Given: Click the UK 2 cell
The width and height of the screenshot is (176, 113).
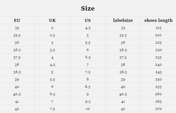Looking at the screenshot, I should [x=52, y=28].
